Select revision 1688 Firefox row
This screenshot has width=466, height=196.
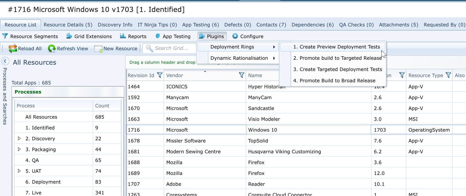point(296,162)
